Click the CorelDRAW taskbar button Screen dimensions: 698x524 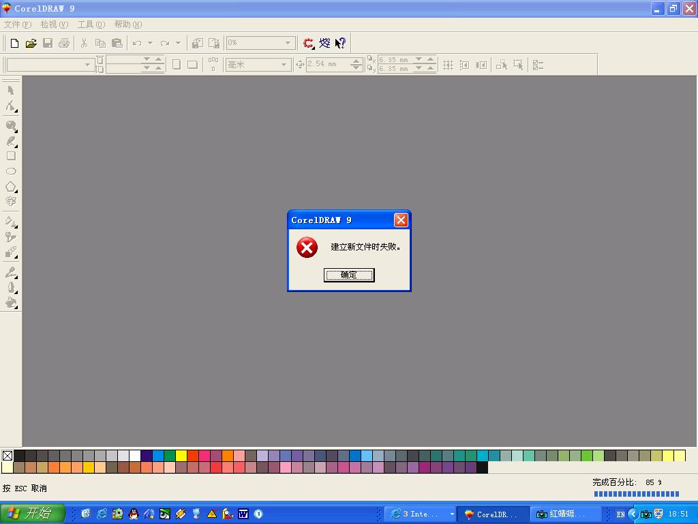[494, 514]
